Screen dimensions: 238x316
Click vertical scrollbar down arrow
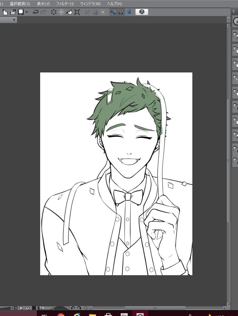[x=229, y=304]
